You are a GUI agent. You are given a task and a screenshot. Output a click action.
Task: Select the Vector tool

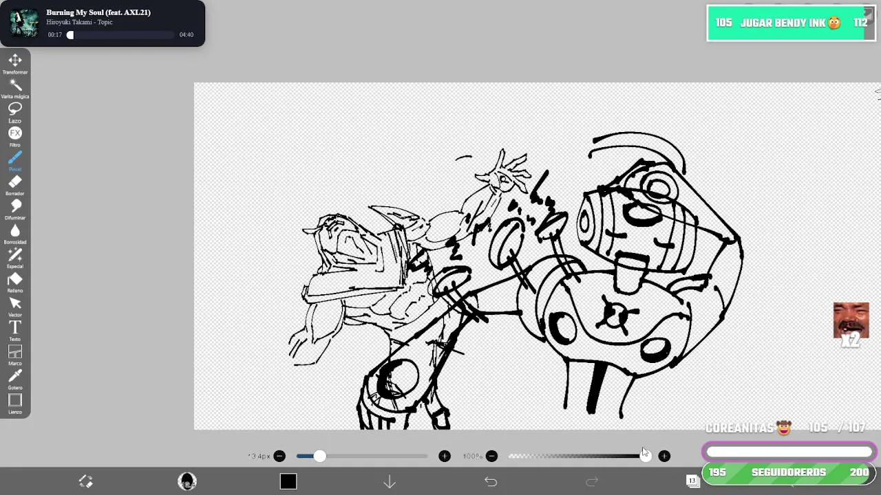pyautogui.click(x=14, y=307)
